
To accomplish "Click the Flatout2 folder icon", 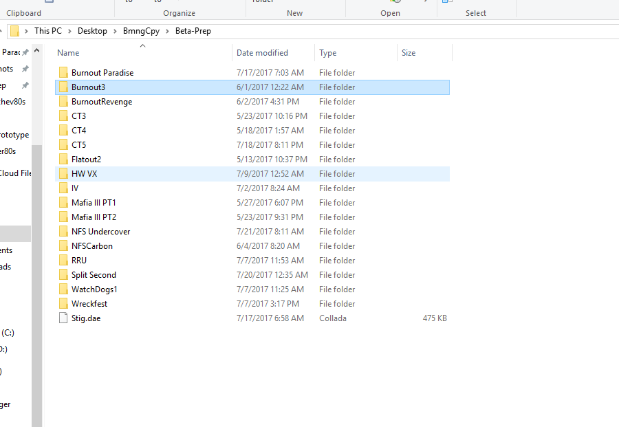I will pos(63,160).
